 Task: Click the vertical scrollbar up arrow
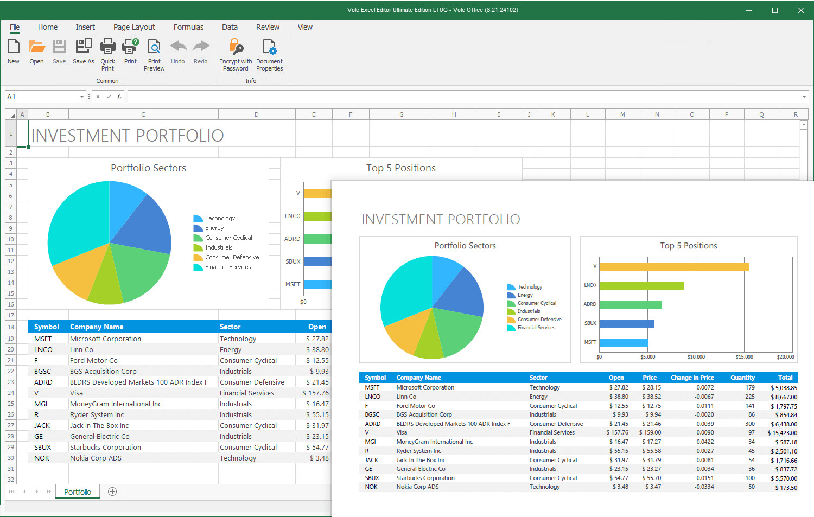804,125
